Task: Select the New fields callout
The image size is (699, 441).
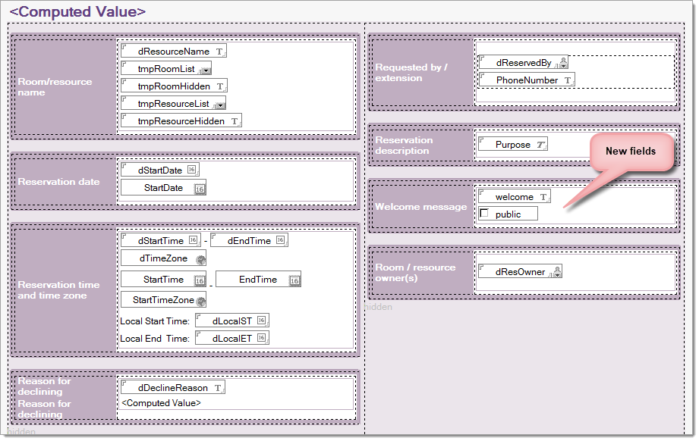Action: [630, 152]
